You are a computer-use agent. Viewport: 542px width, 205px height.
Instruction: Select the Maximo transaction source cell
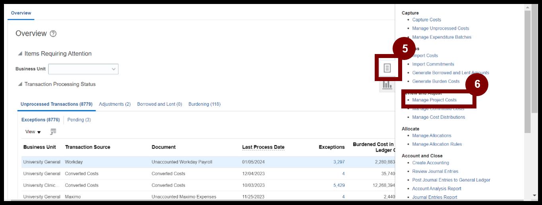(73, 197)
